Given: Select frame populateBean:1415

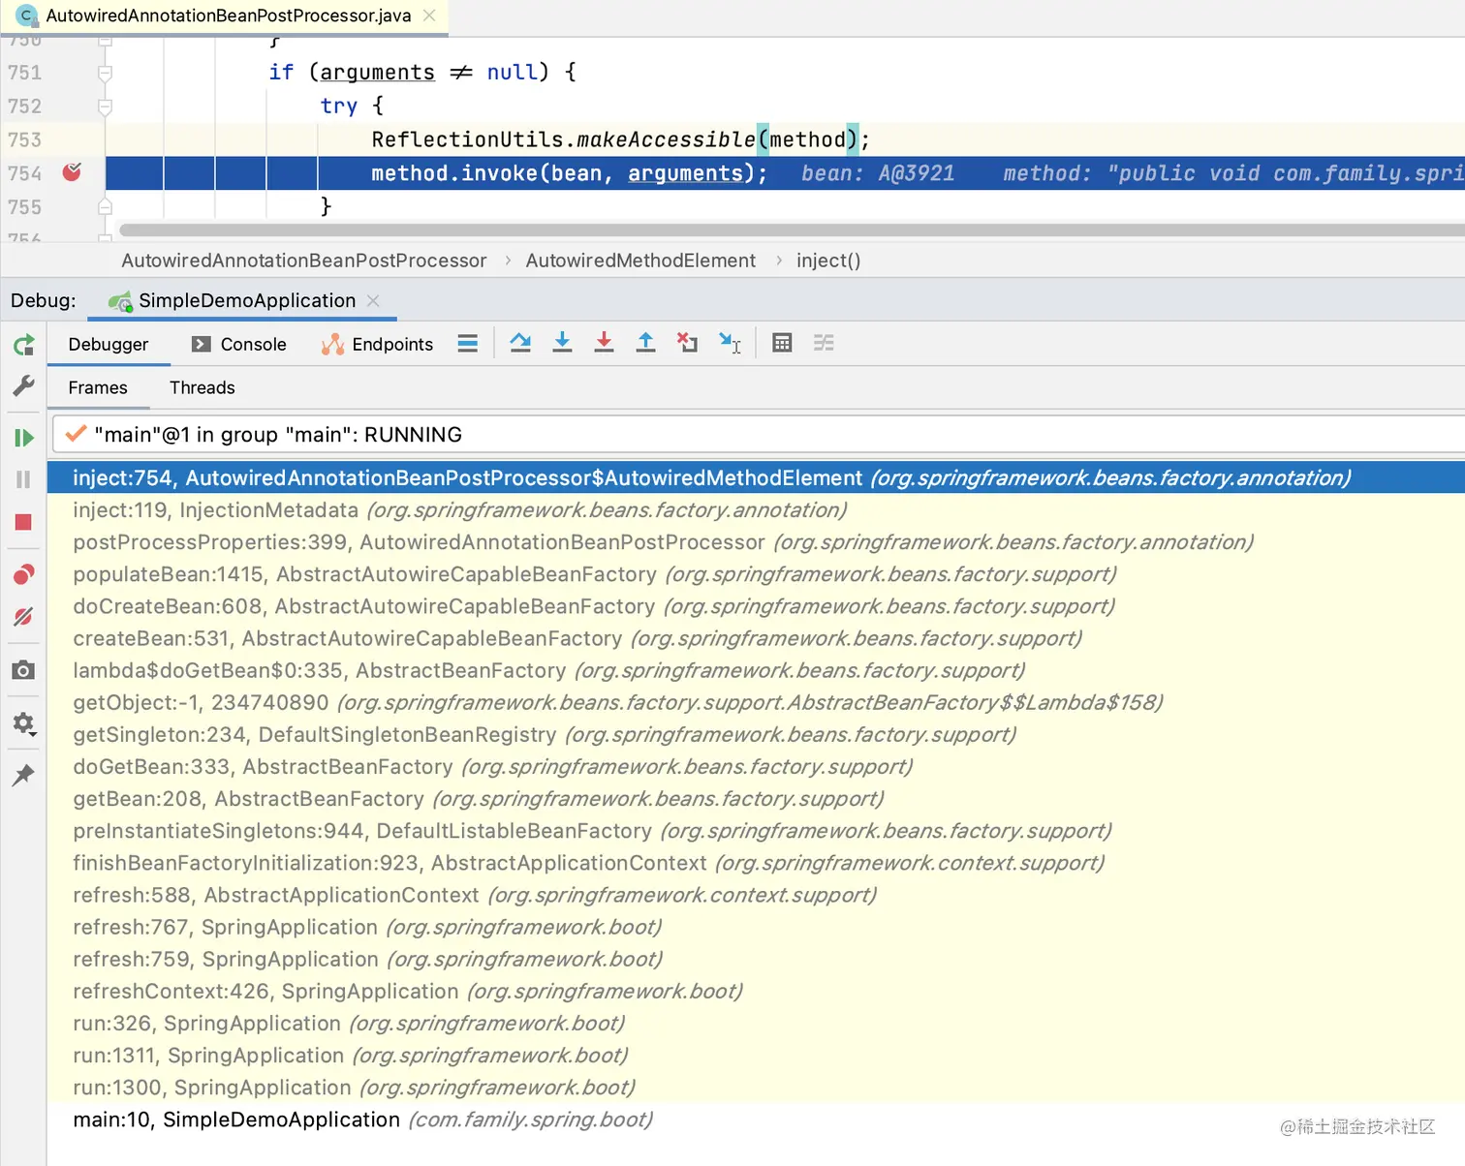Looking at the screenshot, I should tap(756, 574).
